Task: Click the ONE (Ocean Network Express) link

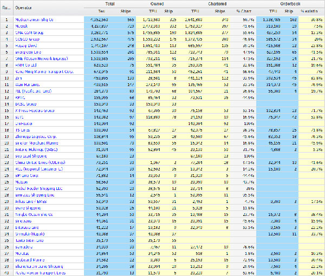Action: (x=42, y=58)
